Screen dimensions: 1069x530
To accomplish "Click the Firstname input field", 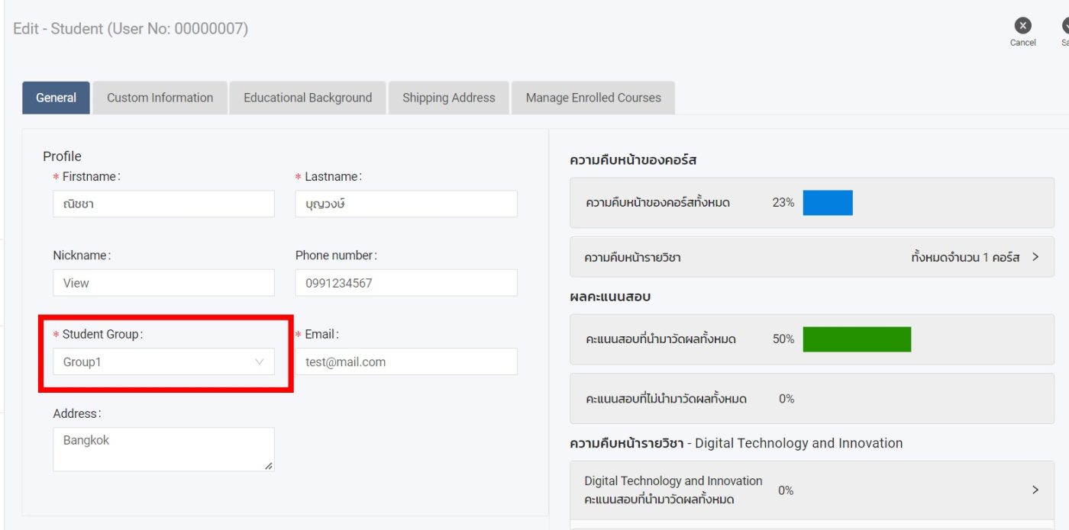I will click(163, 204).
